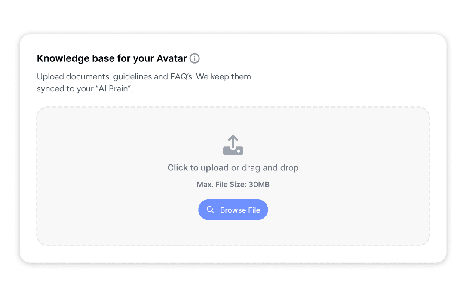This screenshot has width=466, height=292.
Task: Click the "Knowledge base for your Avatar" heading
Action: point(112,58)
